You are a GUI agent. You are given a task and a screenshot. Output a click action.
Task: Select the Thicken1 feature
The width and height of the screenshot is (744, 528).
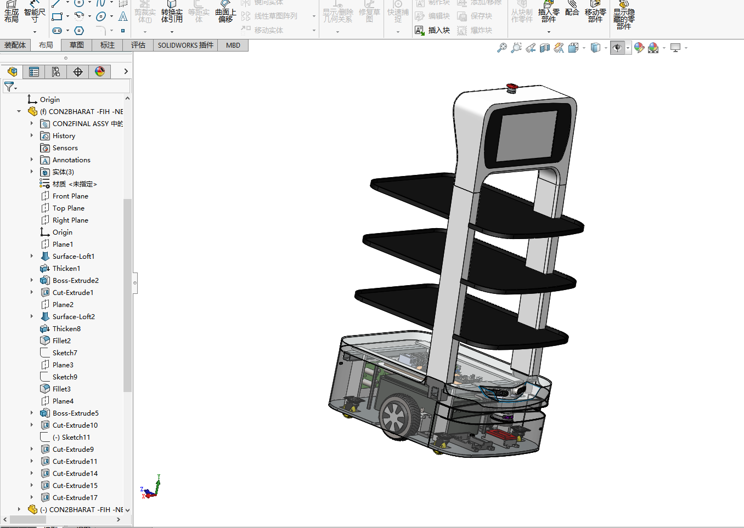(60, 268)
